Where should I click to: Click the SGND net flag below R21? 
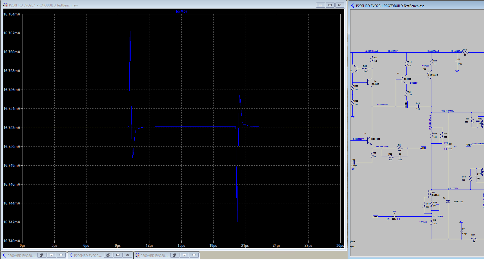[x=406, y=104]
